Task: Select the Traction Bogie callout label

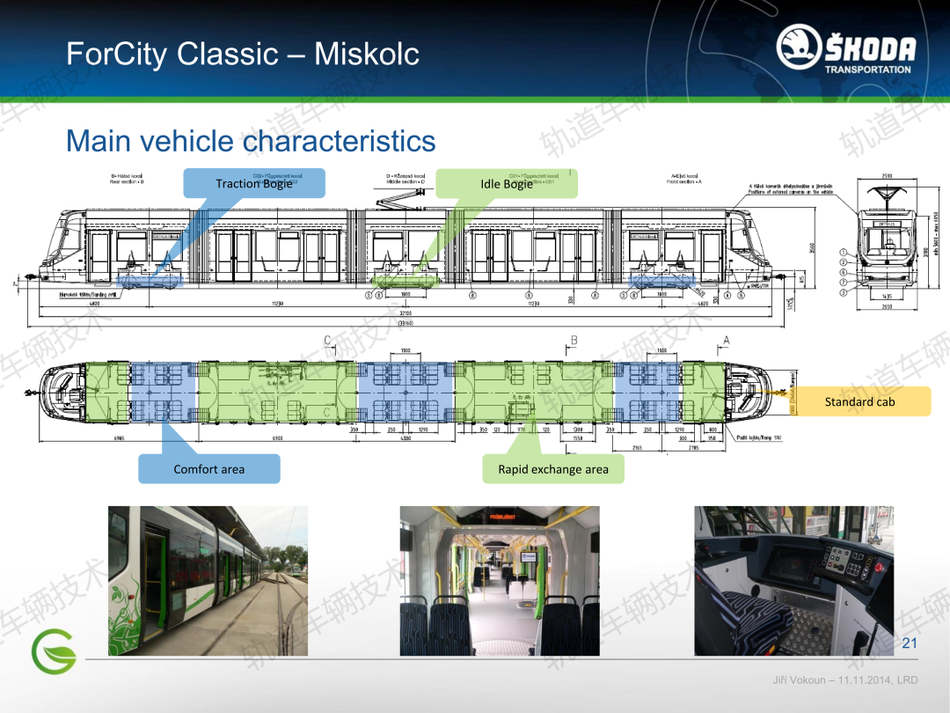Action: [x=254, y=183]
